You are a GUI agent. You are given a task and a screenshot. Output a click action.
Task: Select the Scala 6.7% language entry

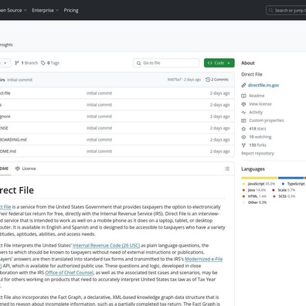[284, 190]
